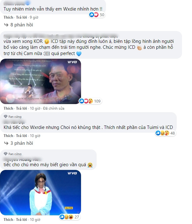
Task: Click the verified badge beside top commenter name
Action: [x=28, y=3]
